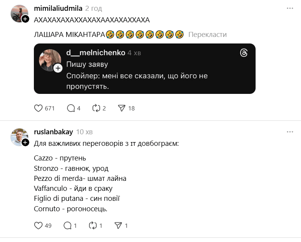Follow mimilaliudmila using the plus badge
Screen dimensions: 301x242
point(25,19)
